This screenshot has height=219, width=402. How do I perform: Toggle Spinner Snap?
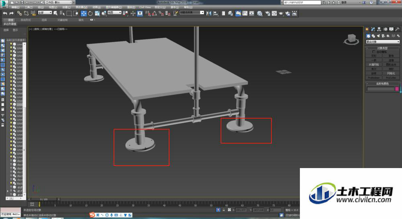pyautogui.click(x=168, y=13)
